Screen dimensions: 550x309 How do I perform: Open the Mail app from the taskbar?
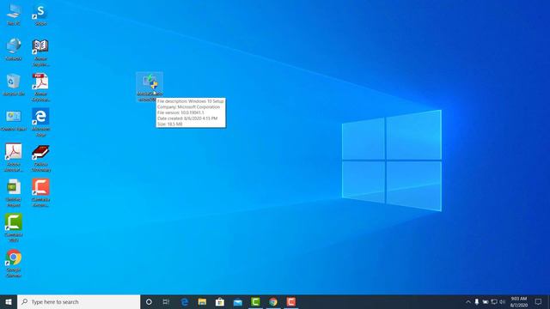(238, 301)
